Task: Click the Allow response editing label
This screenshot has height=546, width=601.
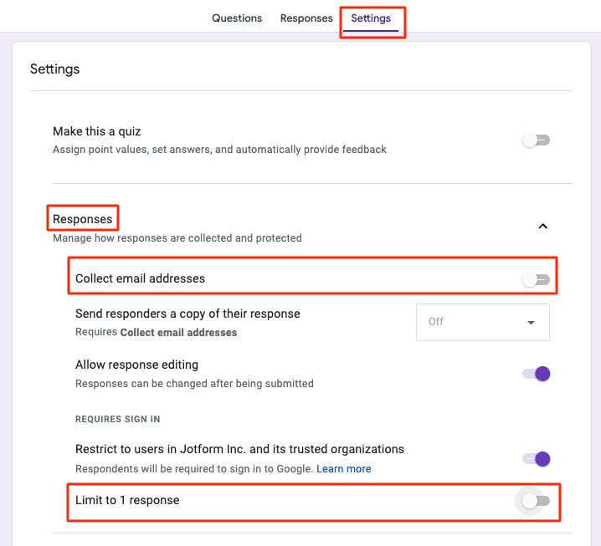Action: click(136, 365)
